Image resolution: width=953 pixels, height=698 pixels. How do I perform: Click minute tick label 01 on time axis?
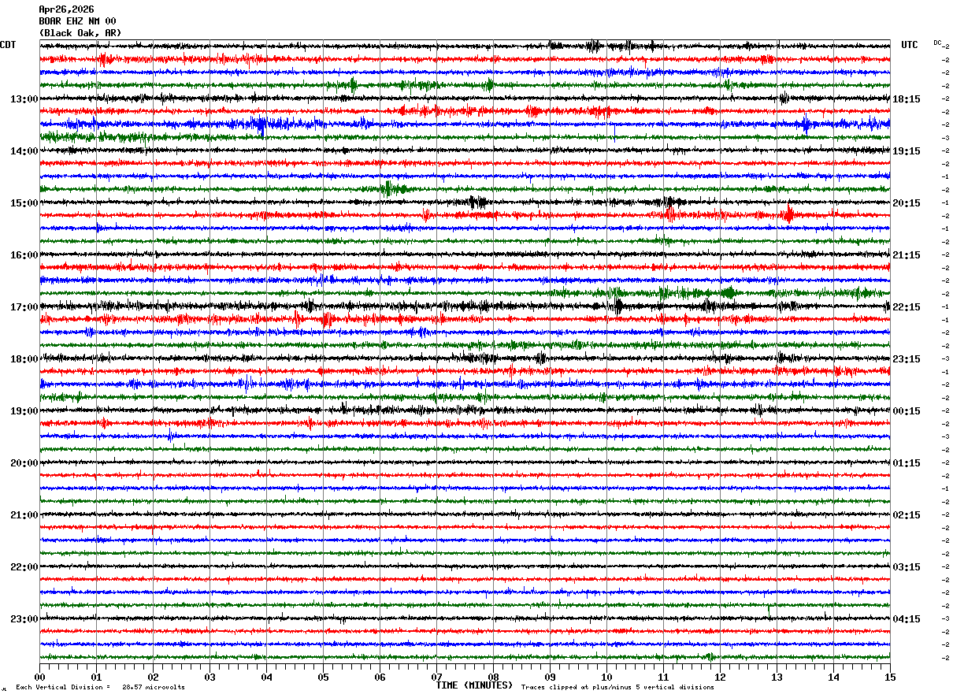pos(96,677)
